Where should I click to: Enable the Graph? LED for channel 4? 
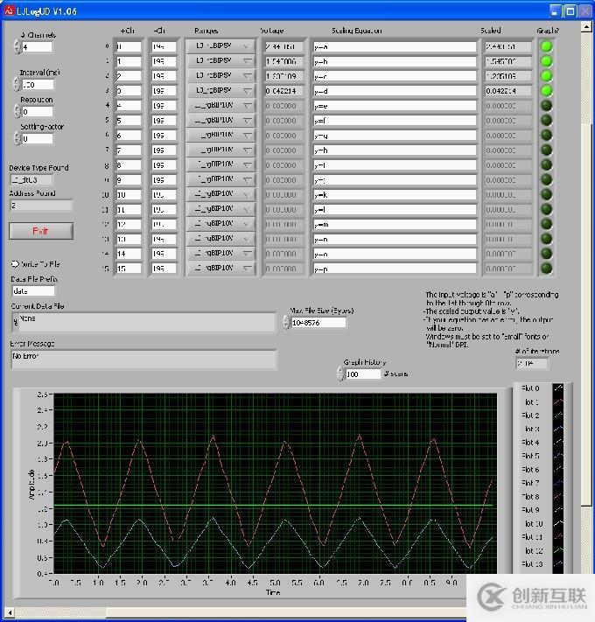547,106
